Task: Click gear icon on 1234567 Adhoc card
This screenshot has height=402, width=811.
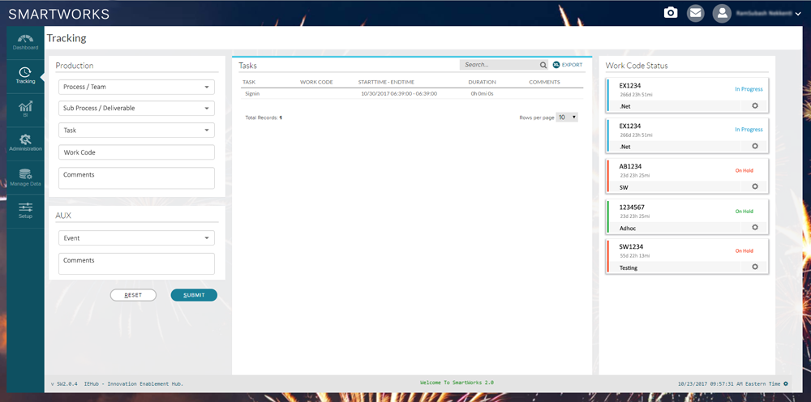Action: (754, 228)
